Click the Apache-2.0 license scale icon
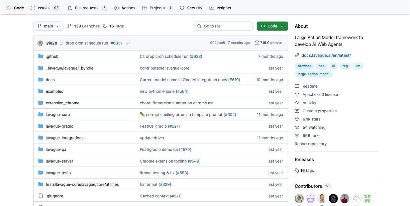410x206 pixels. point(297,95)
